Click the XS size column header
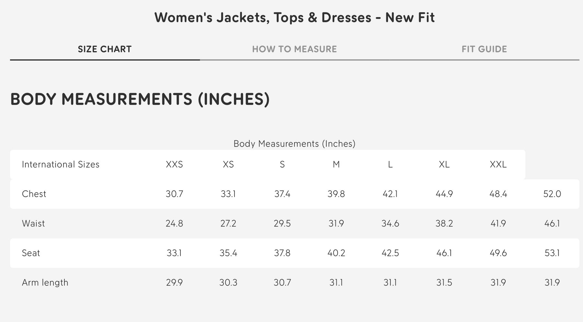This screenshot has width=583, height=322. [228, 165]
